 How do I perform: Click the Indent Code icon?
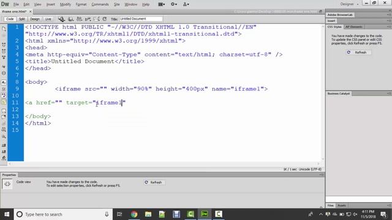point(4,145)
